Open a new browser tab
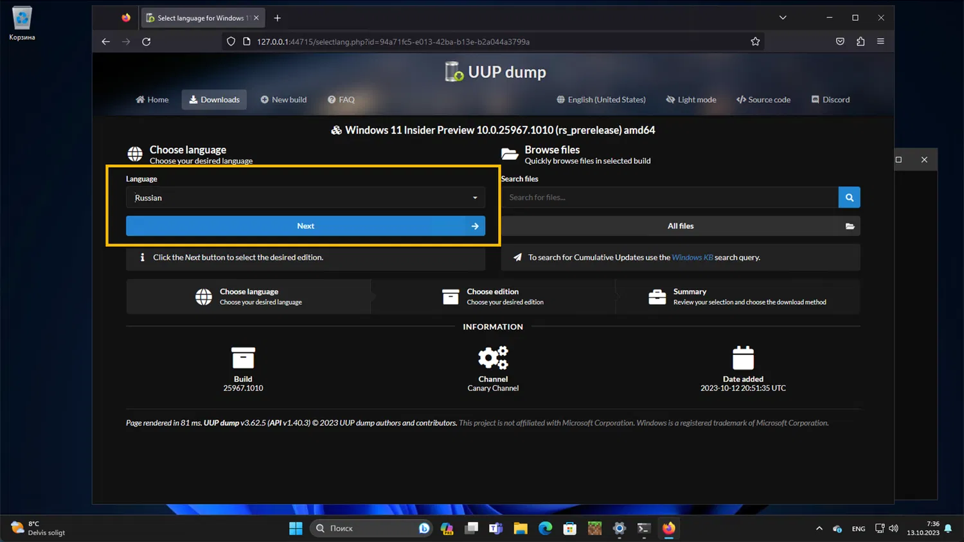This screenshot has width=964, height=542. click(x=278, y=18)
